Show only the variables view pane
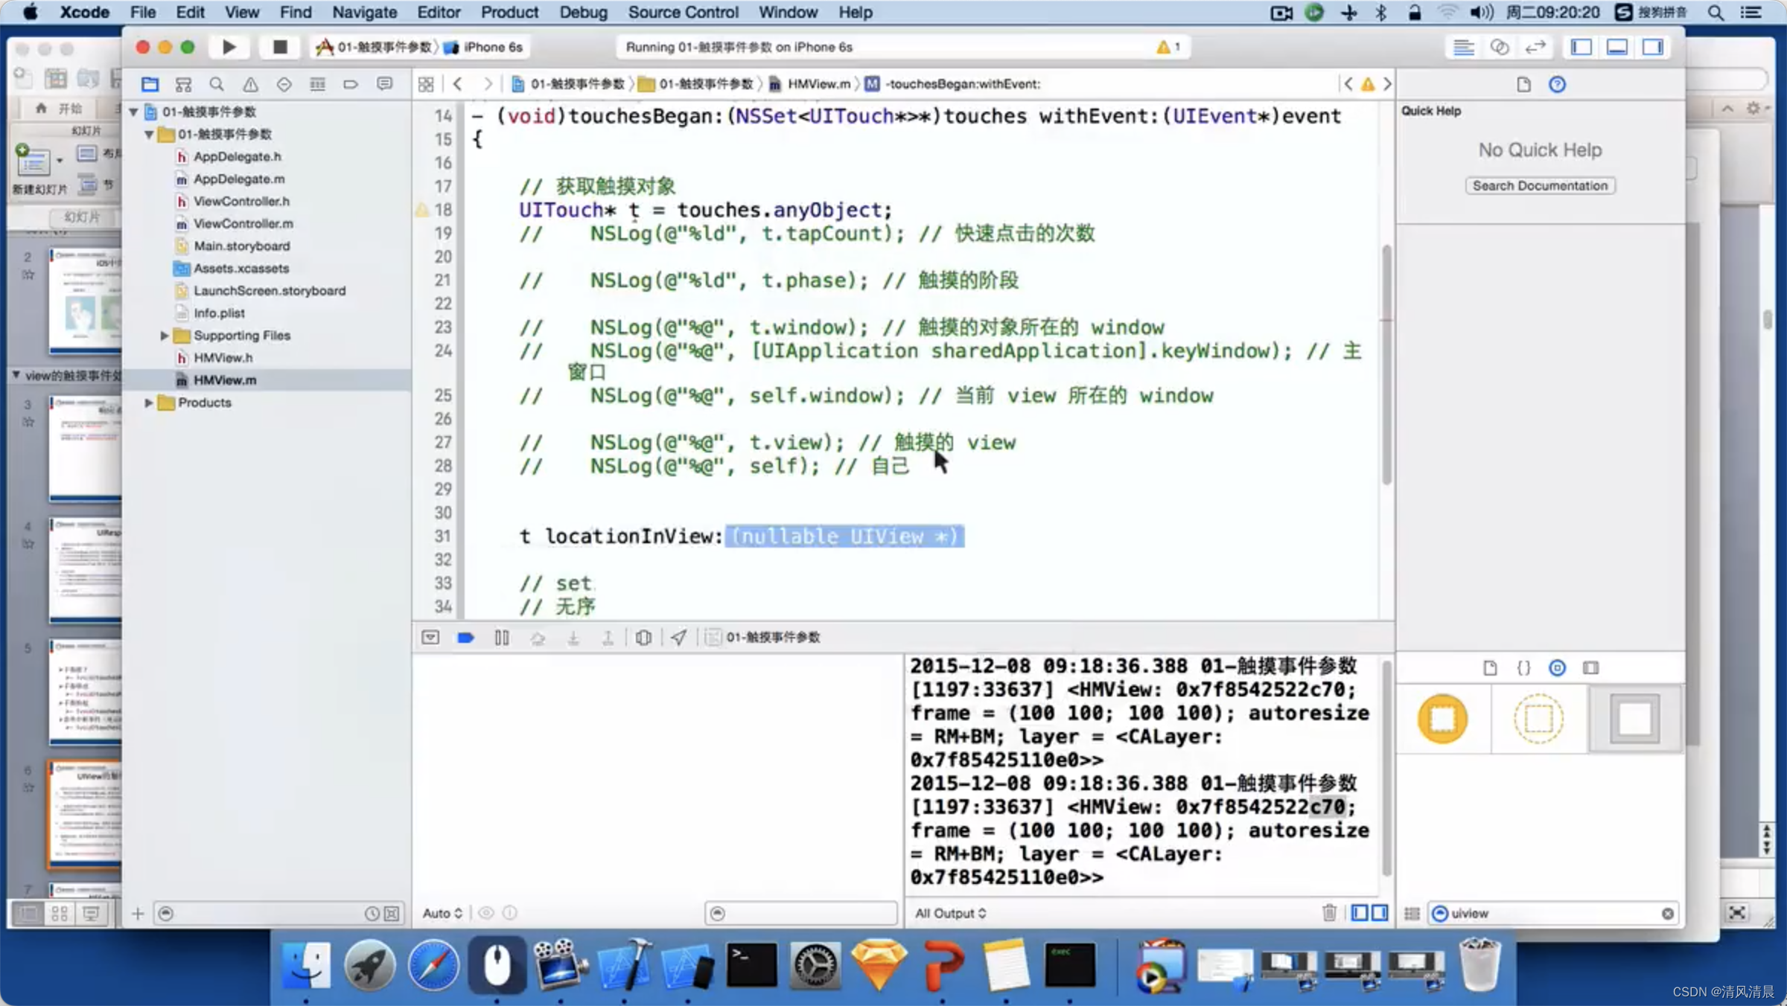 pyautogui.click(x=1360, y=913)
